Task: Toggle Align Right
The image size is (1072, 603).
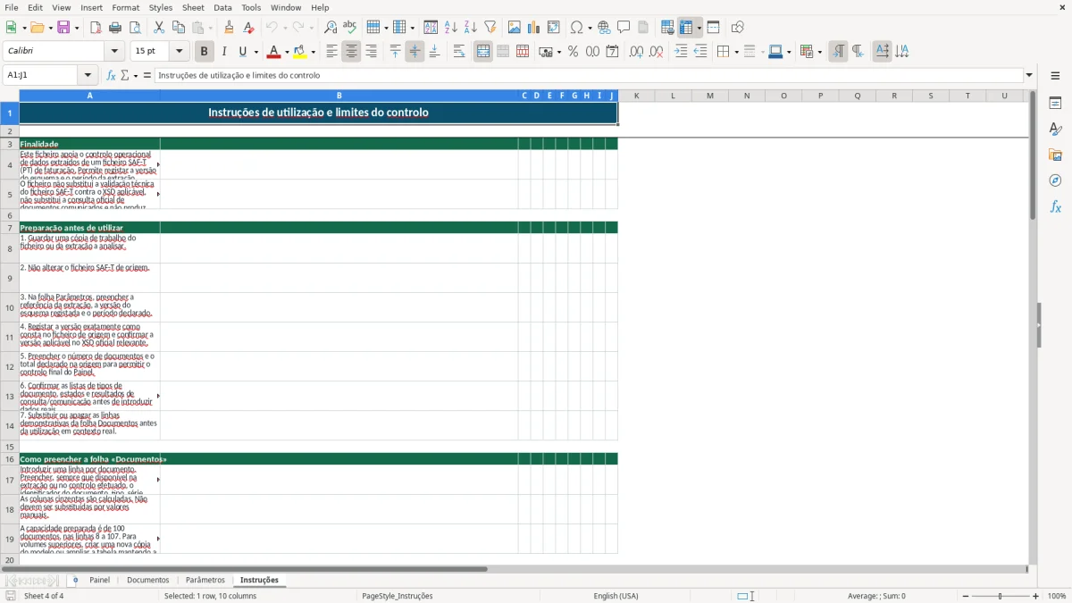Action: click(x=371, y=52)
